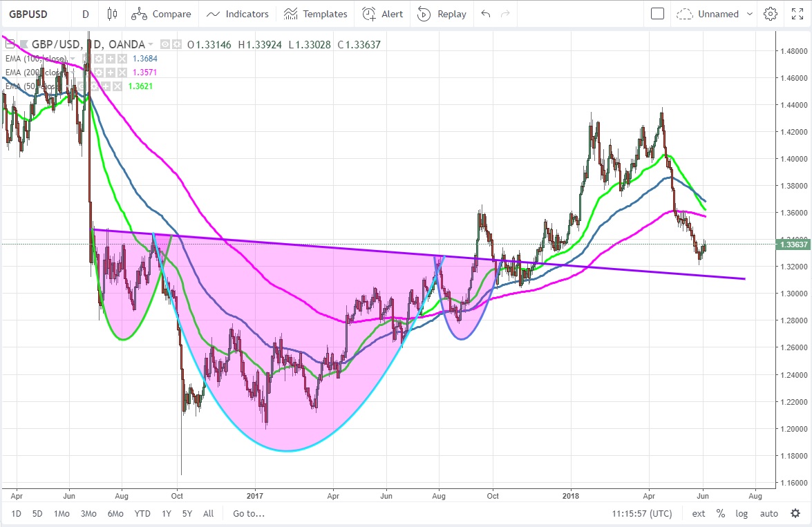Open indicator Templates menu
Screen dimensions: 812x527
coord(316,14)
